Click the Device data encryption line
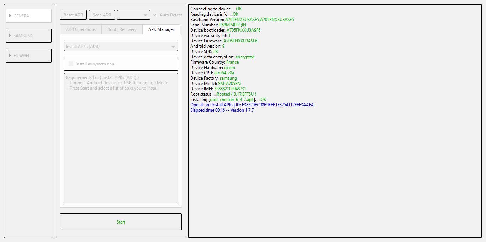This screenshot has width=486, height=242. click(222, 57)
